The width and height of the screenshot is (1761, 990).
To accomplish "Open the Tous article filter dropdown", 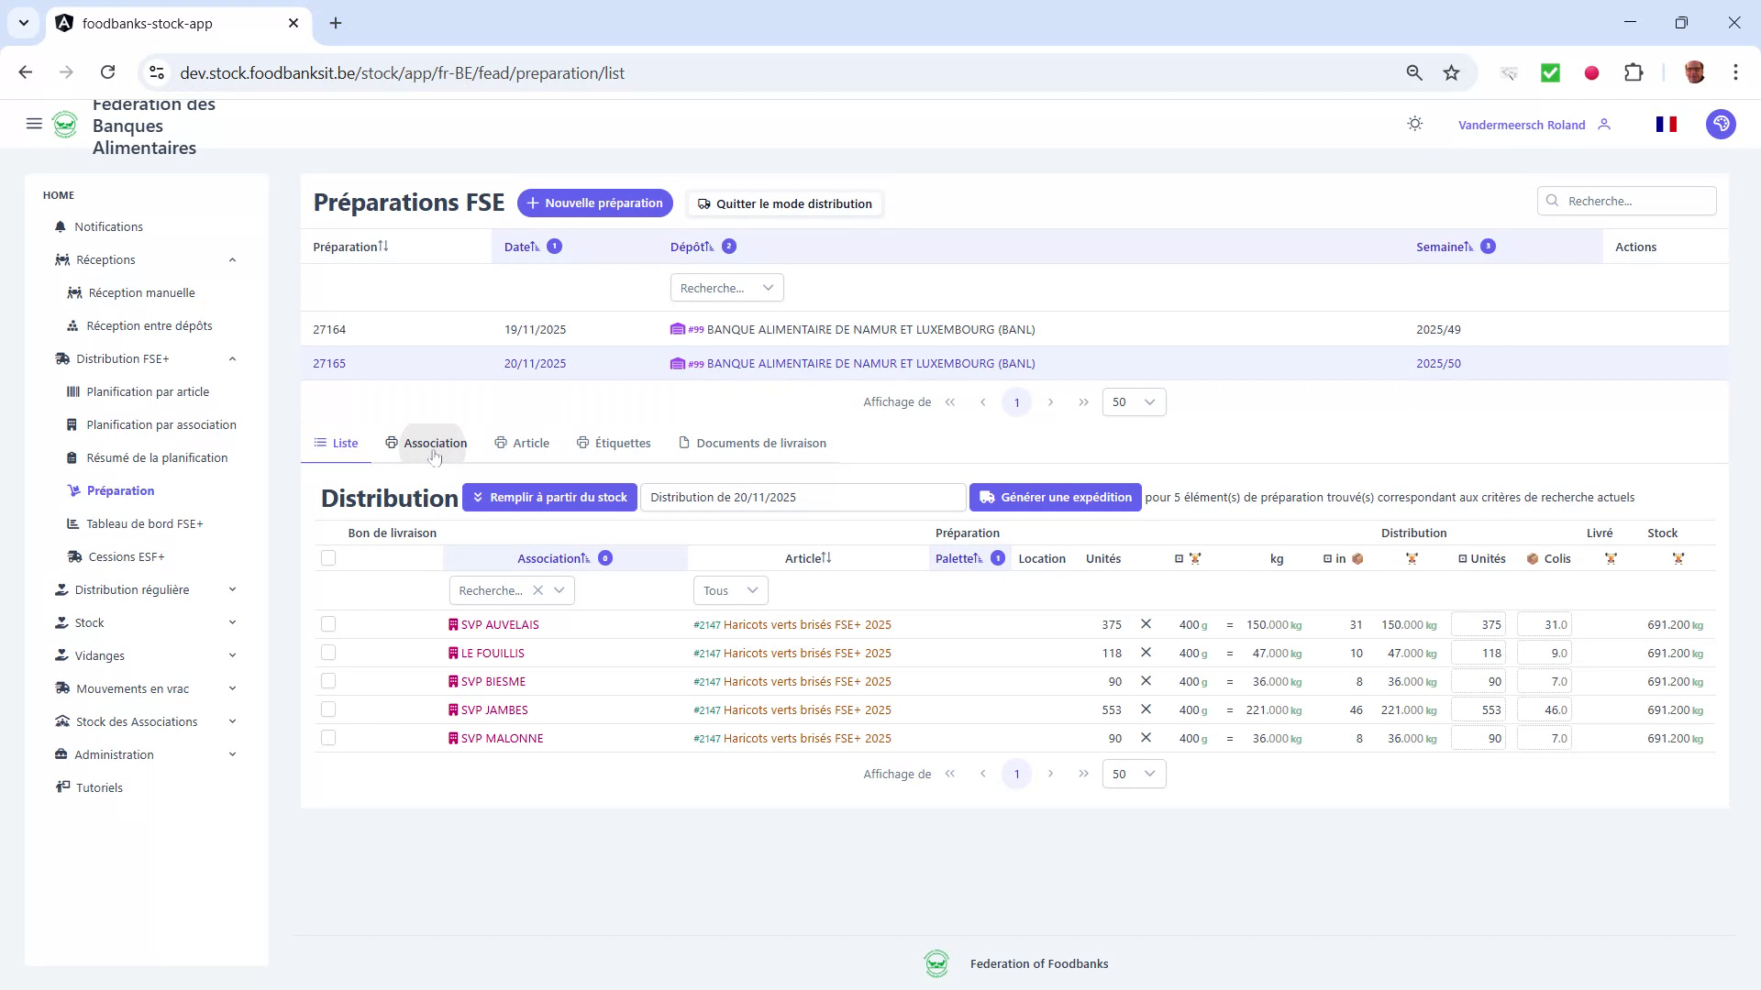I will [729, 590].
